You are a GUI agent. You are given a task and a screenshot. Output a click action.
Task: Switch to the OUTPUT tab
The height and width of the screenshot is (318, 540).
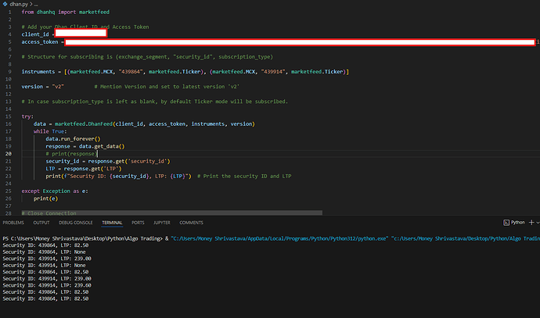(41, 223)
